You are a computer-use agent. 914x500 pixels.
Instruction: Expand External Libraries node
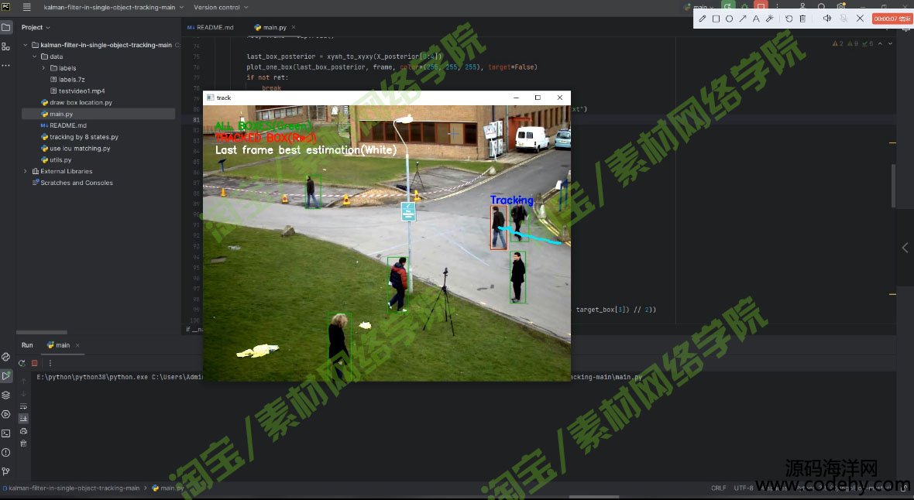pyautogui.click(x=25, y=171)
